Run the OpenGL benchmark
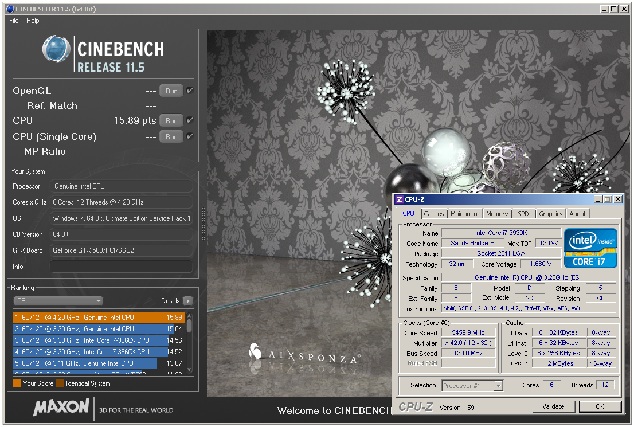This screenshot has width=634, height=427. click(171, 90)
